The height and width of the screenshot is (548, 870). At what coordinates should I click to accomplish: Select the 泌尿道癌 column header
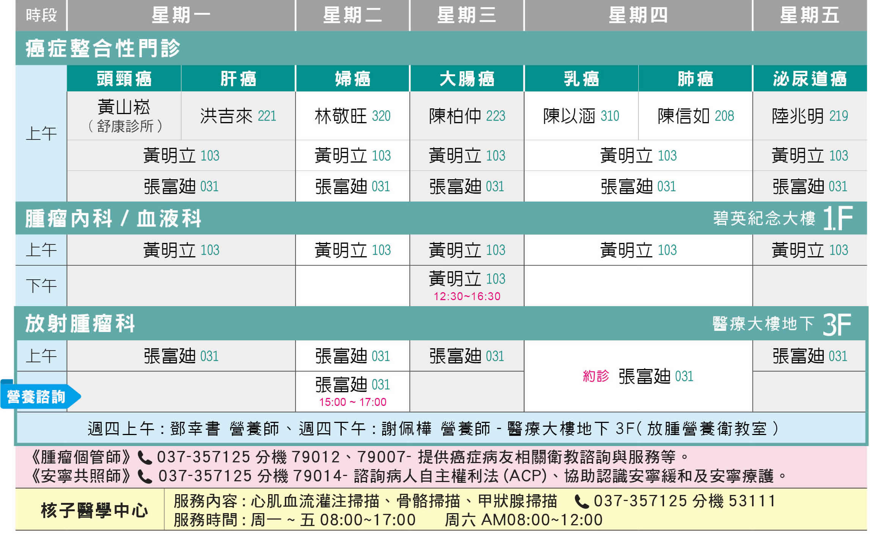[810, 79]
